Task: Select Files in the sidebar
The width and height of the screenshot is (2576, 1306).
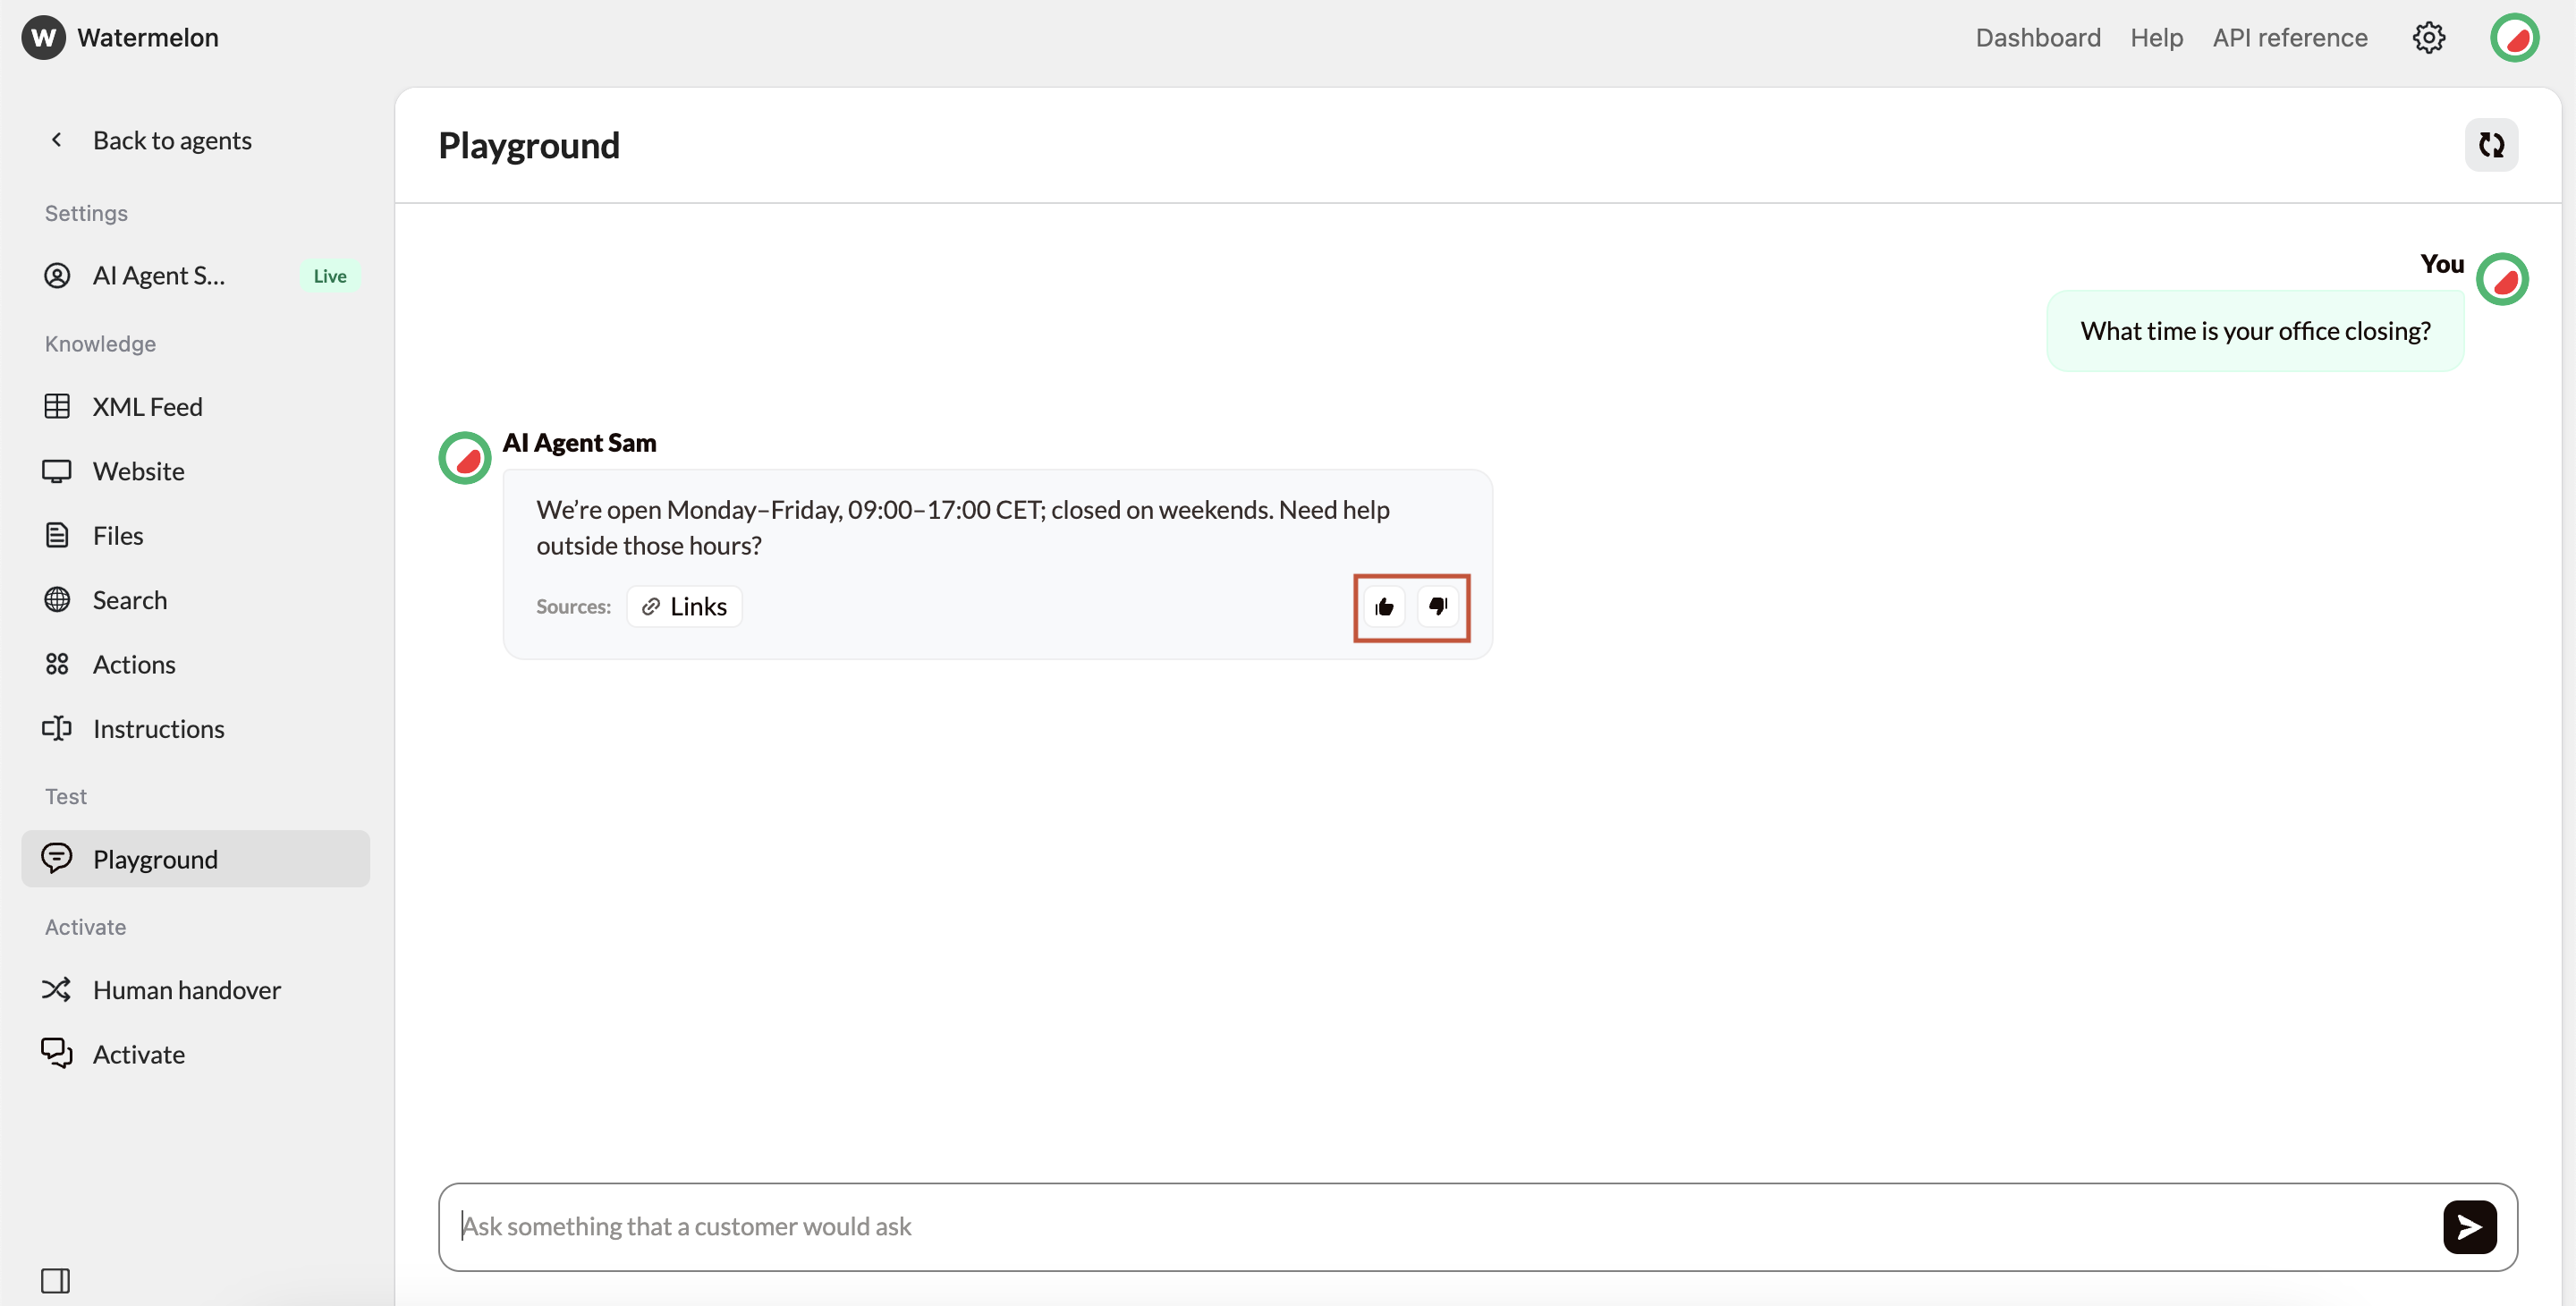Action: [118, 535]
